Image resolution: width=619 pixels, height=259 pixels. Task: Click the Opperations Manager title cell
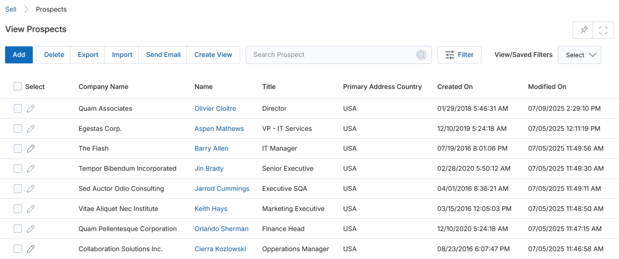[295, 249]
